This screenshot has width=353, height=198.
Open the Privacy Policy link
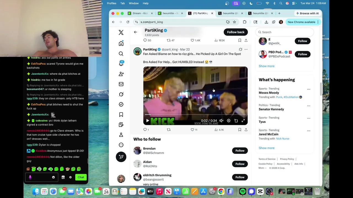coord(287,159)
